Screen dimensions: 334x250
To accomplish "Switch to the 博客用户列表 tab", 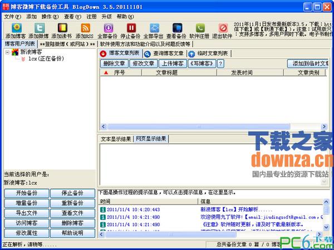I will coord(20,44).
